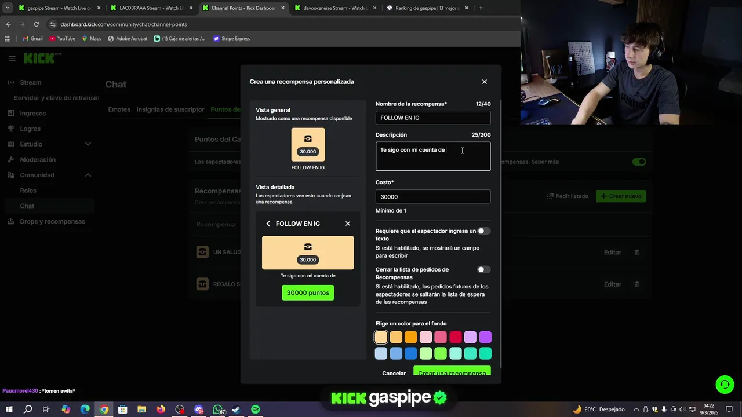Toggle Cerrar la lista de pedidos de Recompensas

click(483, 269)
